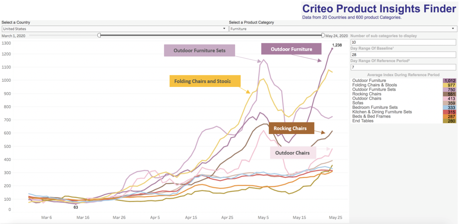The image size is (459, 224).
Task: Click the 315 red color swatch
Action: pos(449,112)
